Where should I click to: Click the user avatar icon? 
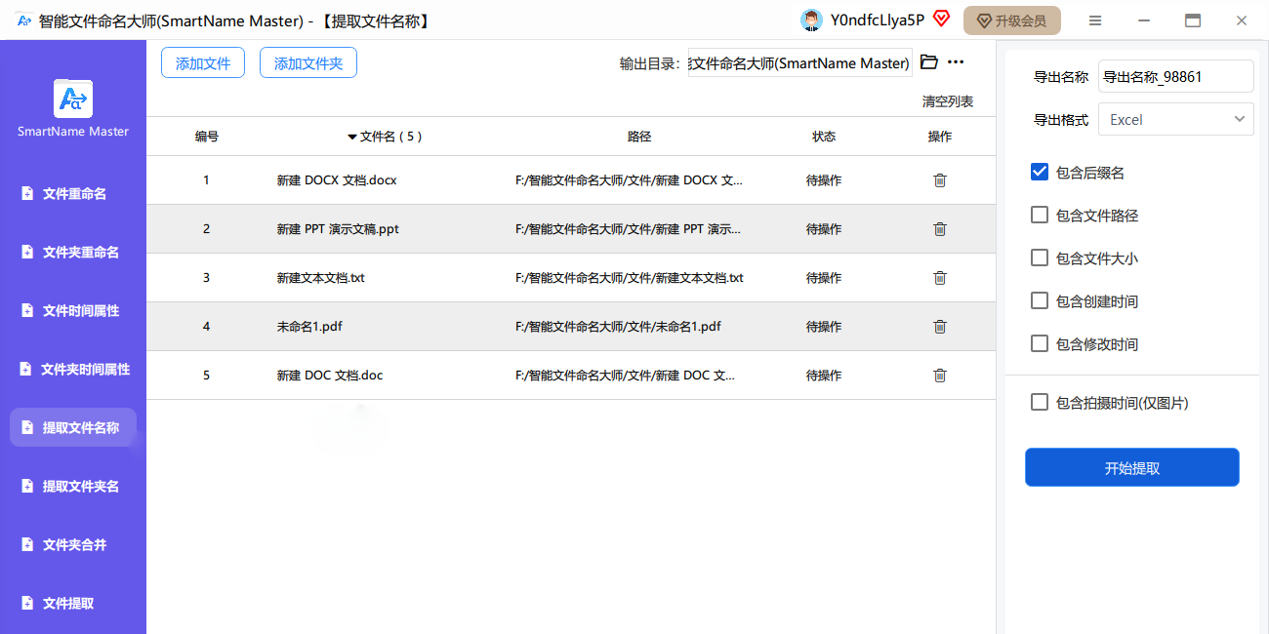tap(810, 20)
